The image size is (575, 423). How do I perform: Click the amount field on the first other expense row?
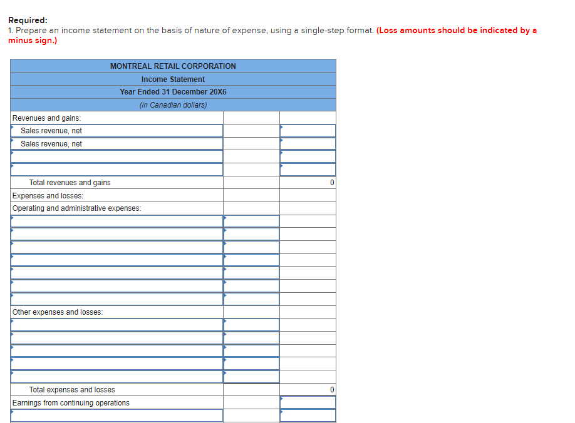click(251, 325)
